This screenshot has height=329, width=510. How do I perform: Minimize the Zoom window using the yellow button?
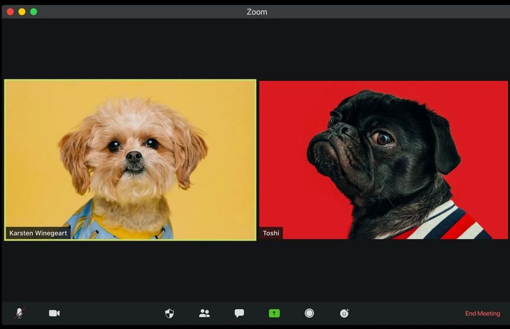point(22,12)
